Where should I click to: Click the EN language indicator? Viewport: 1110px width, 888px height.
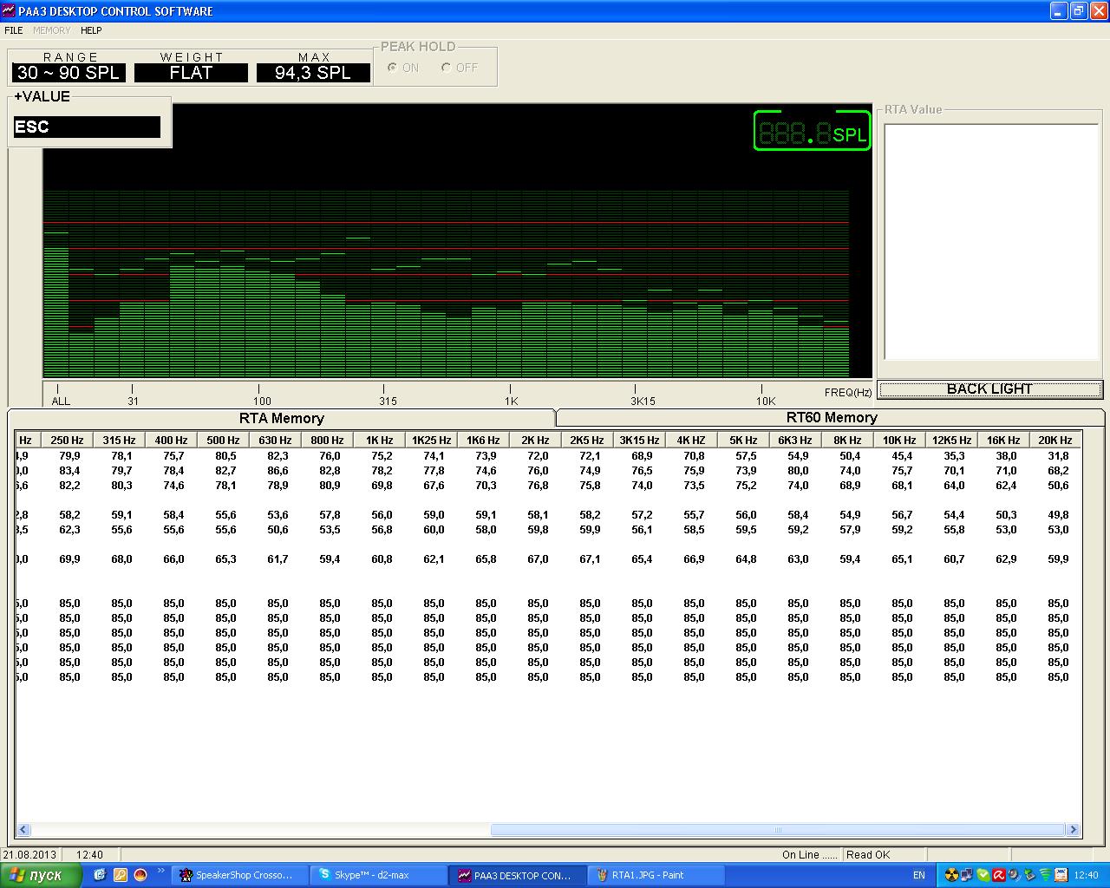click(x=918, y=875)
